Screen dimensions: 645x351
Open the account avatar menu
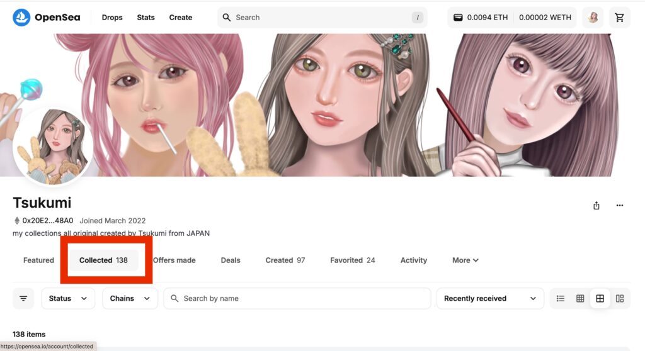(x=593, y=18)
